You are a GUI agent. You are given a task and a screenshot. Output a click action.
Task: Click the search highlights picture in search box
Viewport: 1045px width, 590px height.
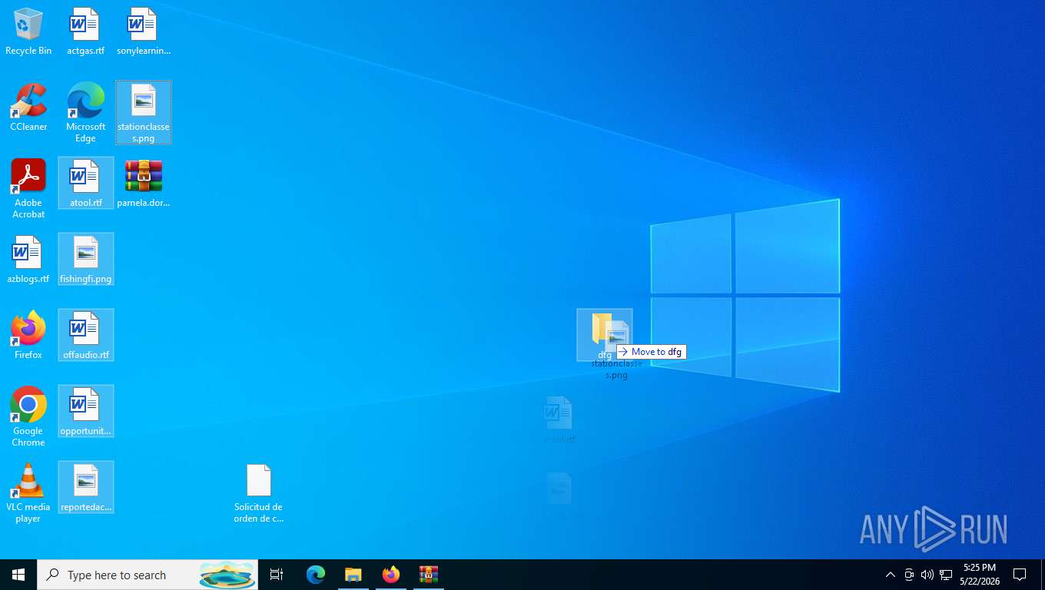click(x=227, y=575)
